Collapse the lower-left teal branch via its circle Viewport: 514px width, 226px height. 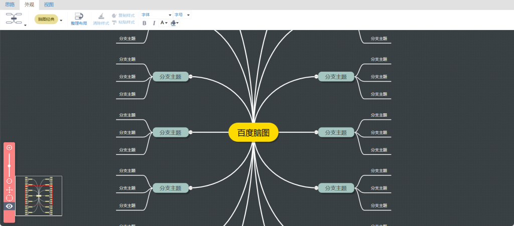pos(190,188)
